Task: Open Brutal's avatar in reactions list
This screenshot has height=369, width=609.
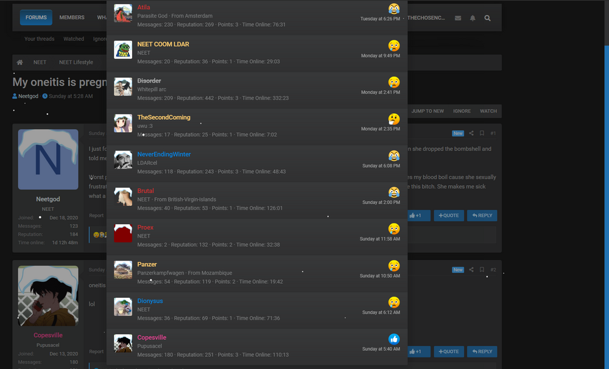Action: tap(123, 197)
